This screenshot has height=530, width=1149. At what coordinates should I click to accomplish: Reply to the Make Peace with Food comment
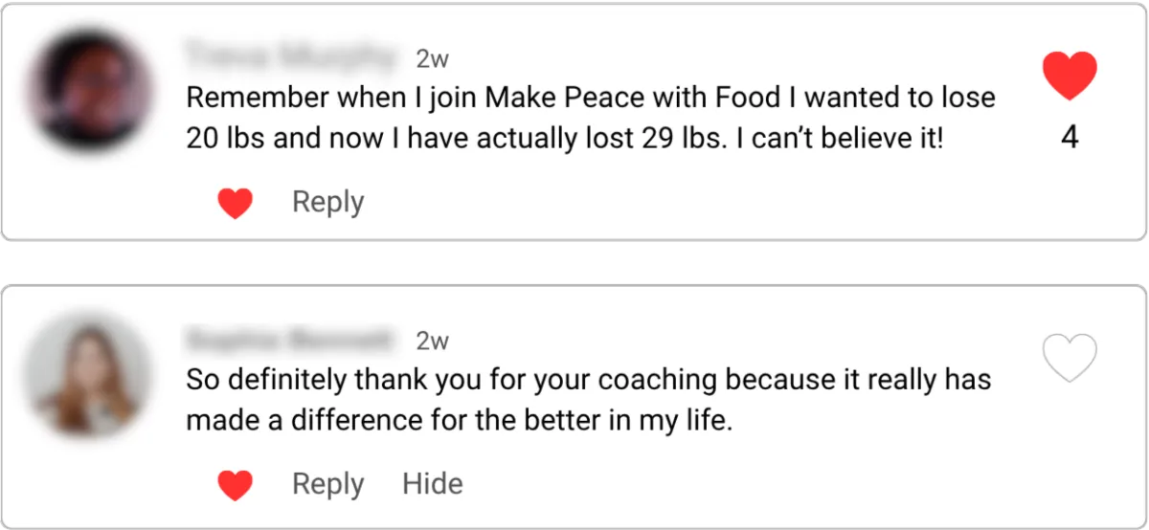coord(328,203)
